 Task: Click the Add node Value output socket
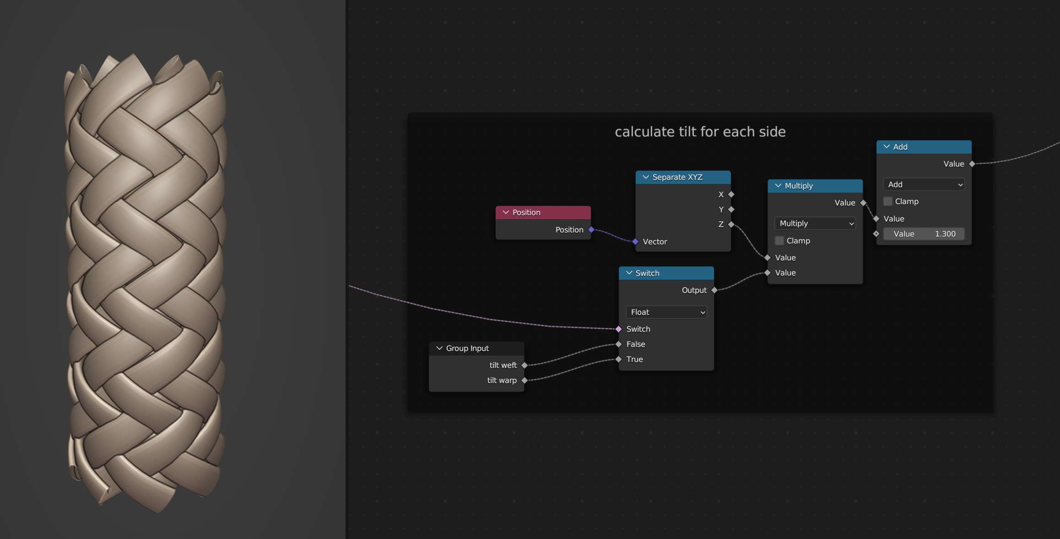point(972,164)
